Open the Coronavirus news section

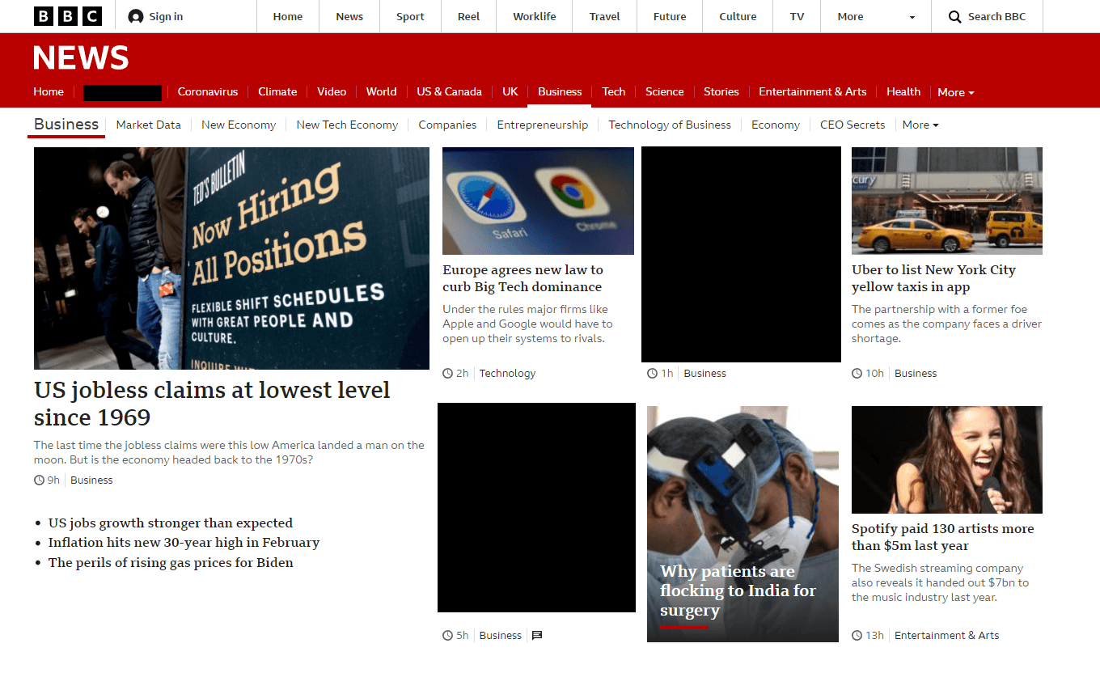[x=208, y=92]
